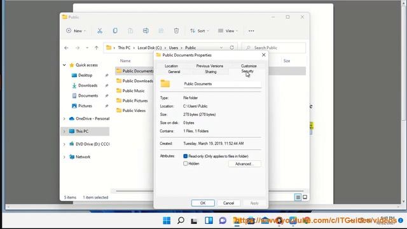This screenshot has height=229, width=407.
Task: Click the horizontal scrollbar in file list
Action: coord(209,191)
